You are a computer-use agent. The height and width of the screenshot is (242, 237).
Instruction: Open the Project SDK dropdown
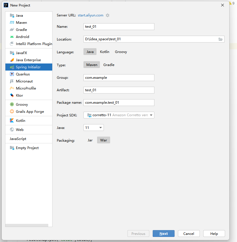pos(119,115)
